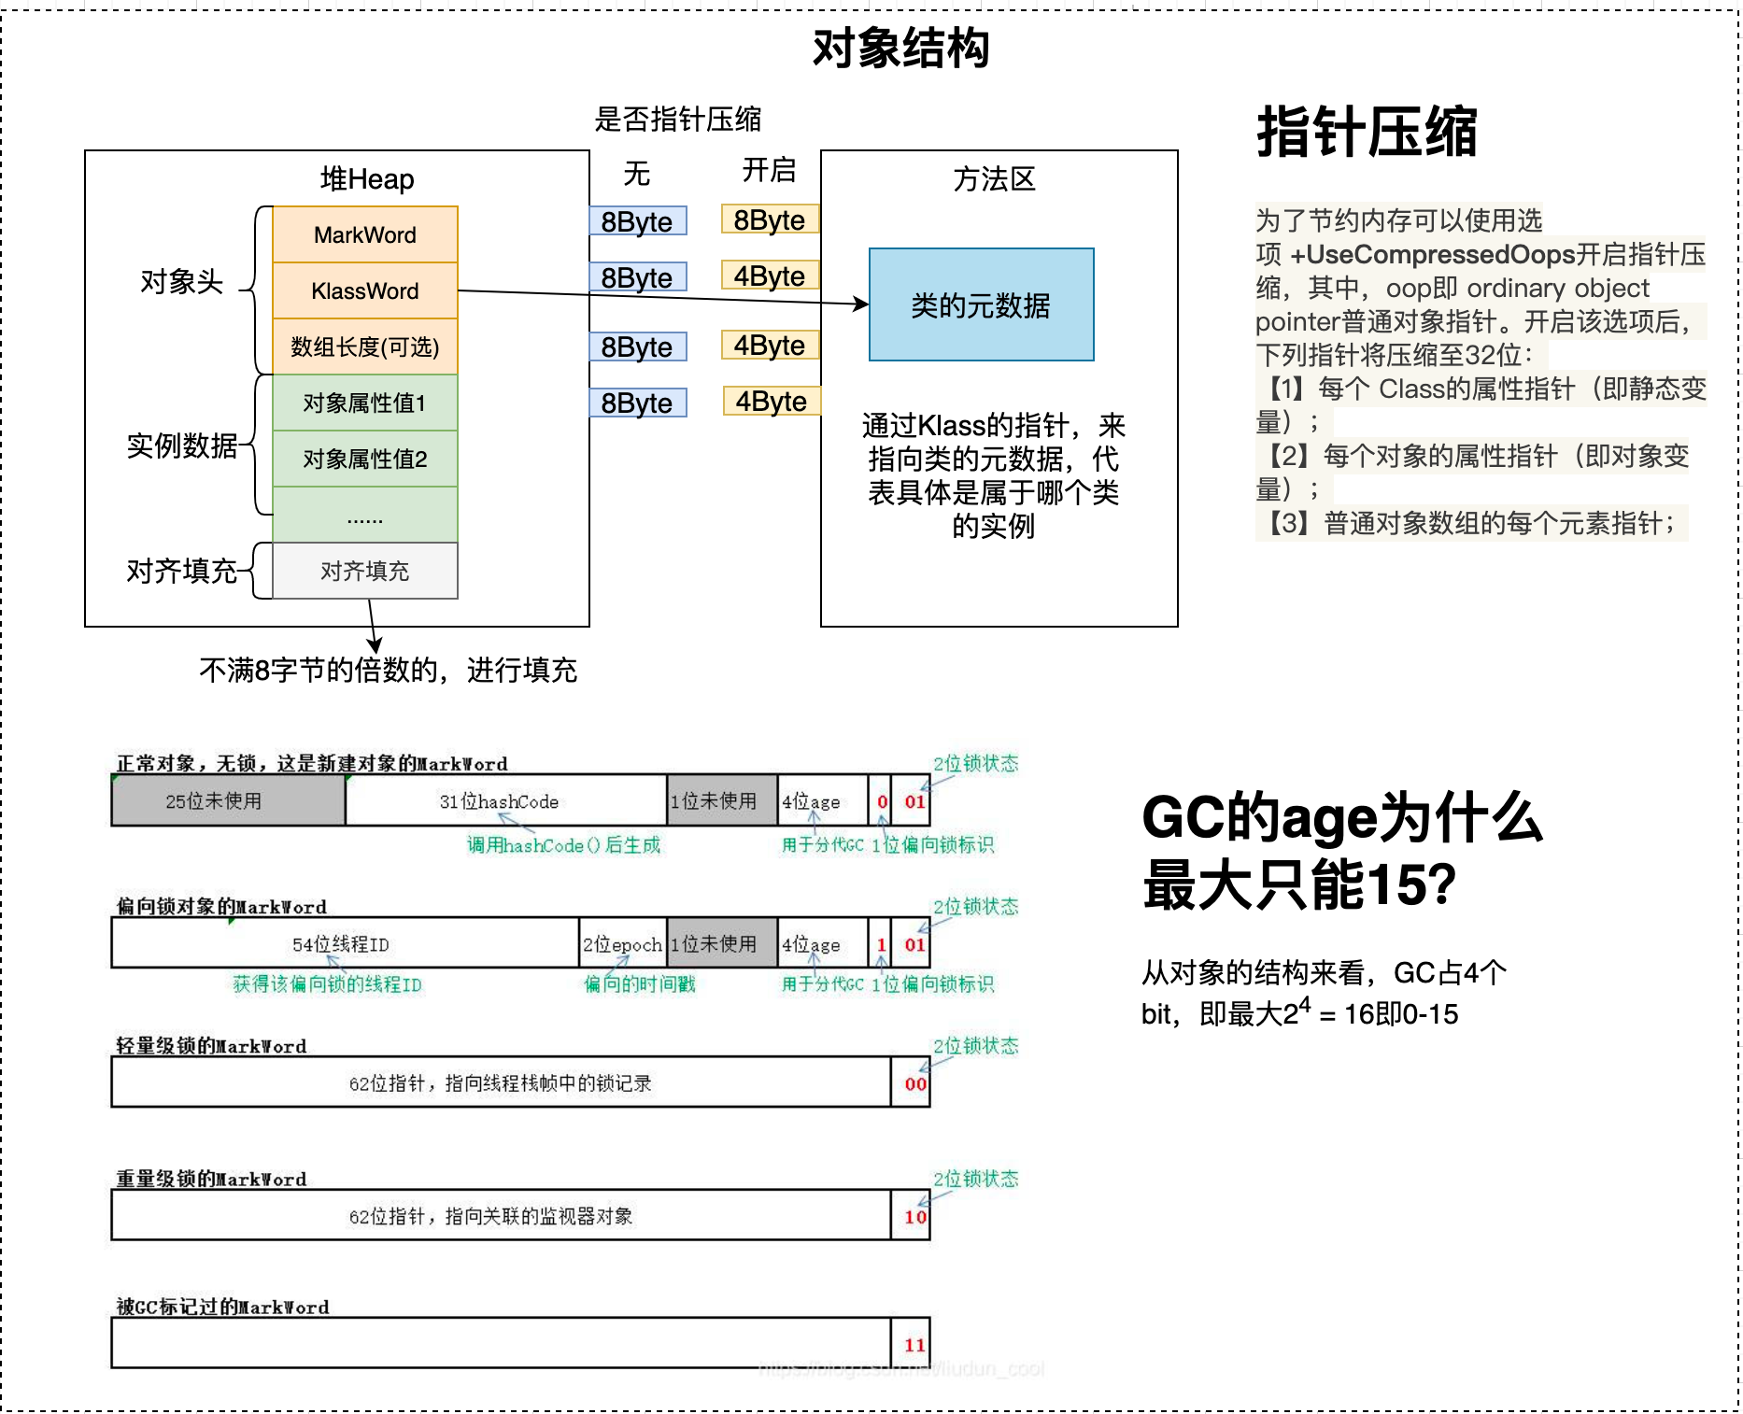Image resolution: width=1743 pixels, height=1414 pixels.
Task: Click the 2位epoch cell
Action: click(622, 943)
